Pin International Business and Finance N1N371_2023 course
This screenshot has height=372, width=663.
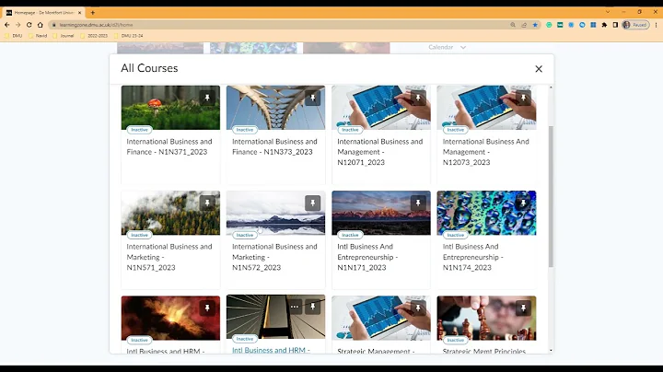207,98
